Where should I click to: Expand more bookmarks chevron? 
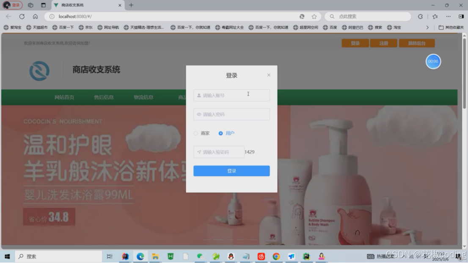click(x=427, y=27)
